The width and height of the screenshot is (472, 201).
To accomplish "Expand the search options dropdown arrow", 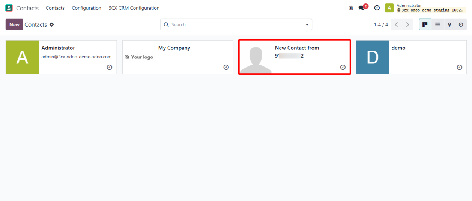I will [x=307, y=24].
